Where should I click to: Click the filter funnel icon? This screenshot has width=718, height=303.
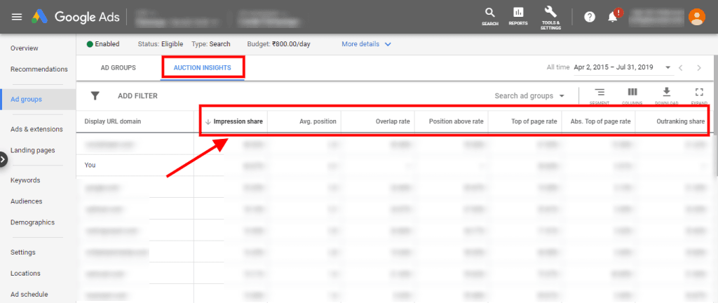coord(95,95)
